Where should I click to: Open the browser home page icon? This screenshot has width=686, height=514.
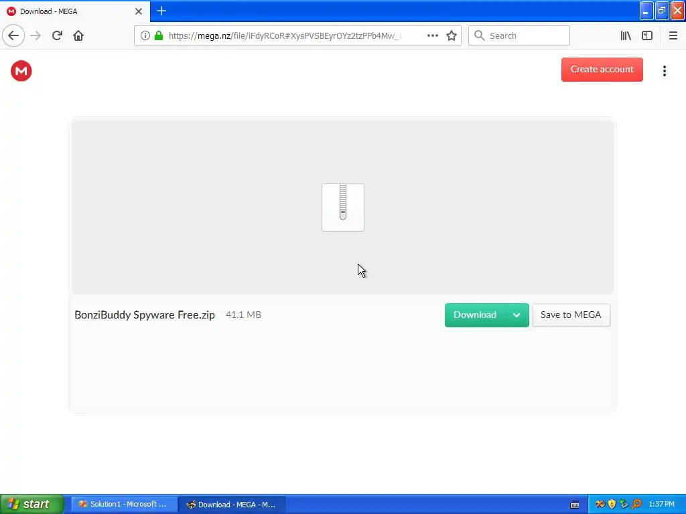(78, 35)
